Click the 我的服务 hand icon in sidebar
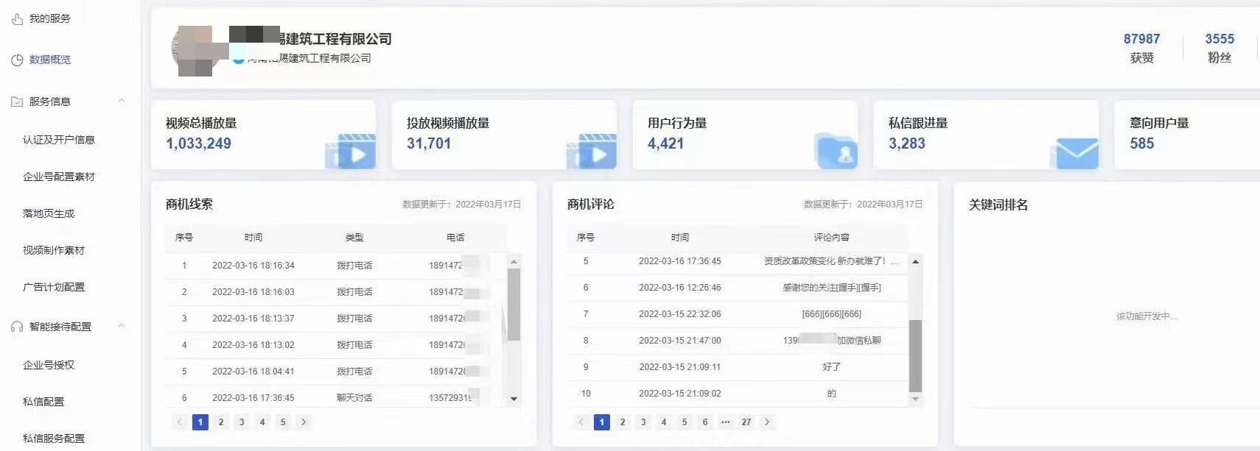The image size is (1260, 451). point(17,19)
